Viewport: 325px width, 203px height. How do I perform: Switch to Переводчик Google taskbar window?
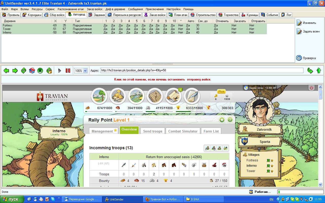82,199
